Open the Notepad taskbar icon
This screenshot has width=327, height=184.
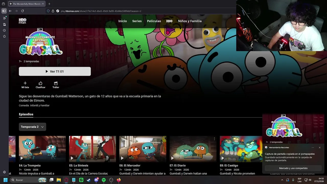click(x=74, y=180)
